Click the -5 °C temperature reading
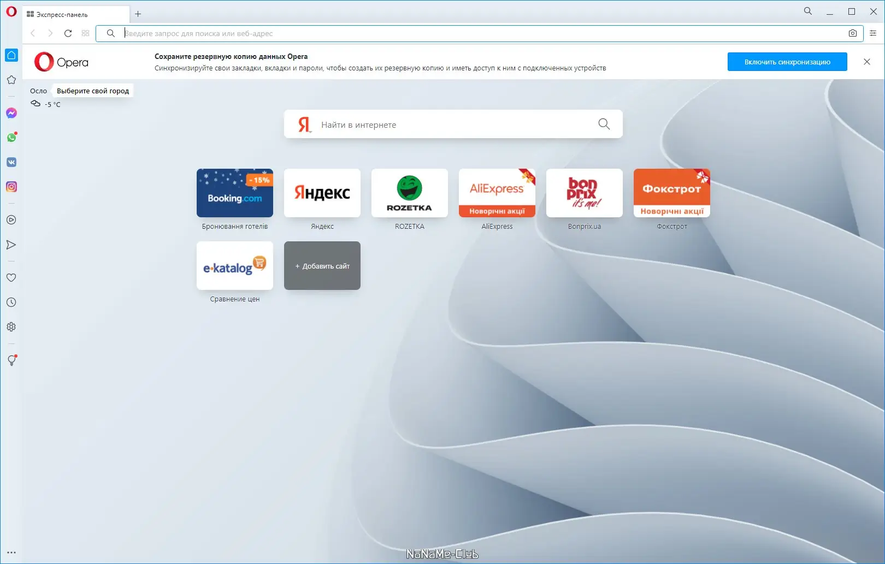This screenshot has height=564, width=885. click(x=52, y=104)
